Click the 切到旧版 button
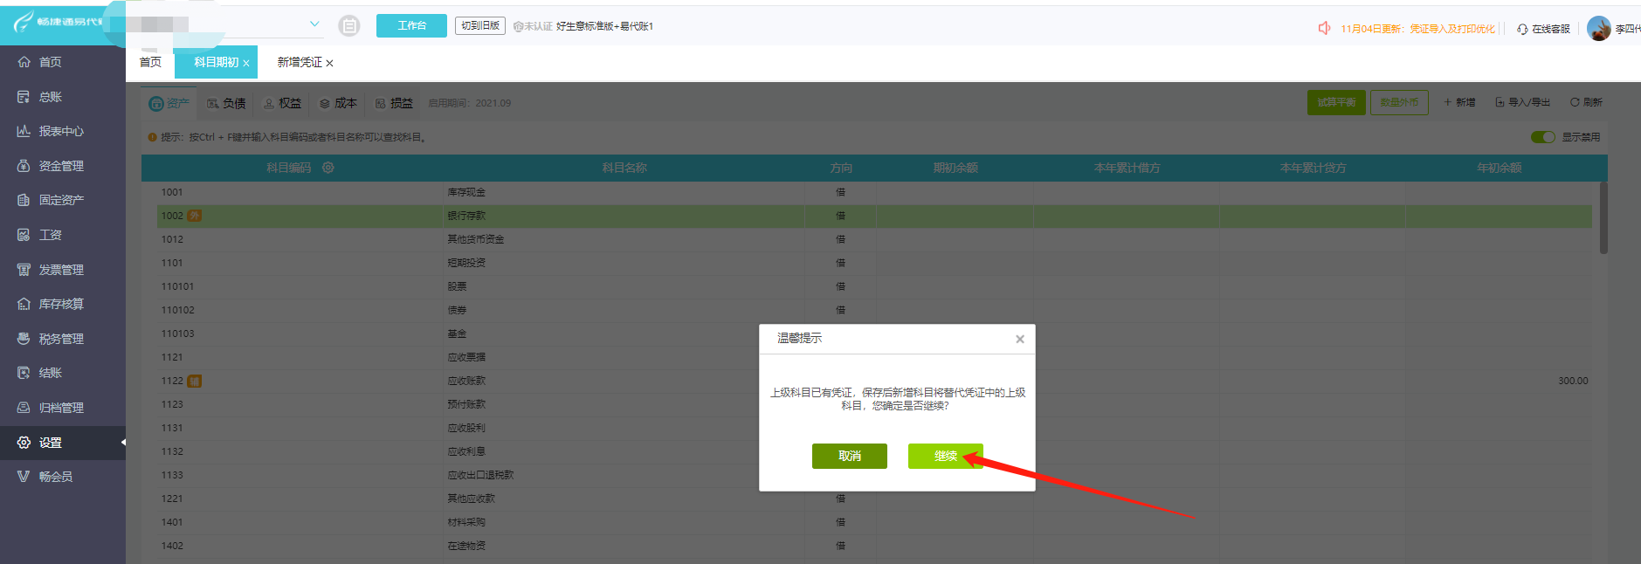Image resolution: width=1641 pixels, height=564 pixels. click(x=480, y=25)
